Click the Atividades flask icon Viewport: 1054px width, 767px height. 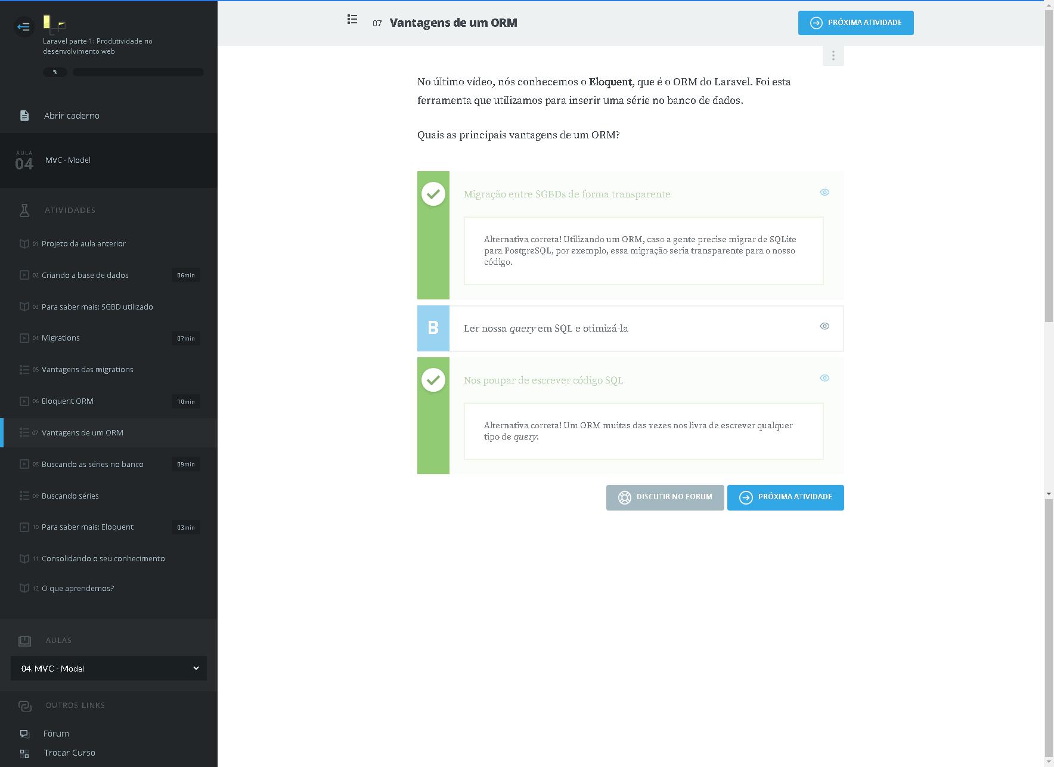[x=24, y=210]
